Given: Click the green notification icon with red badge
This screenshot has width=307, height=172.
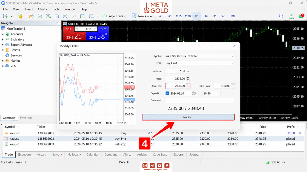Looking at the screenshot, I should pos(301,16).
